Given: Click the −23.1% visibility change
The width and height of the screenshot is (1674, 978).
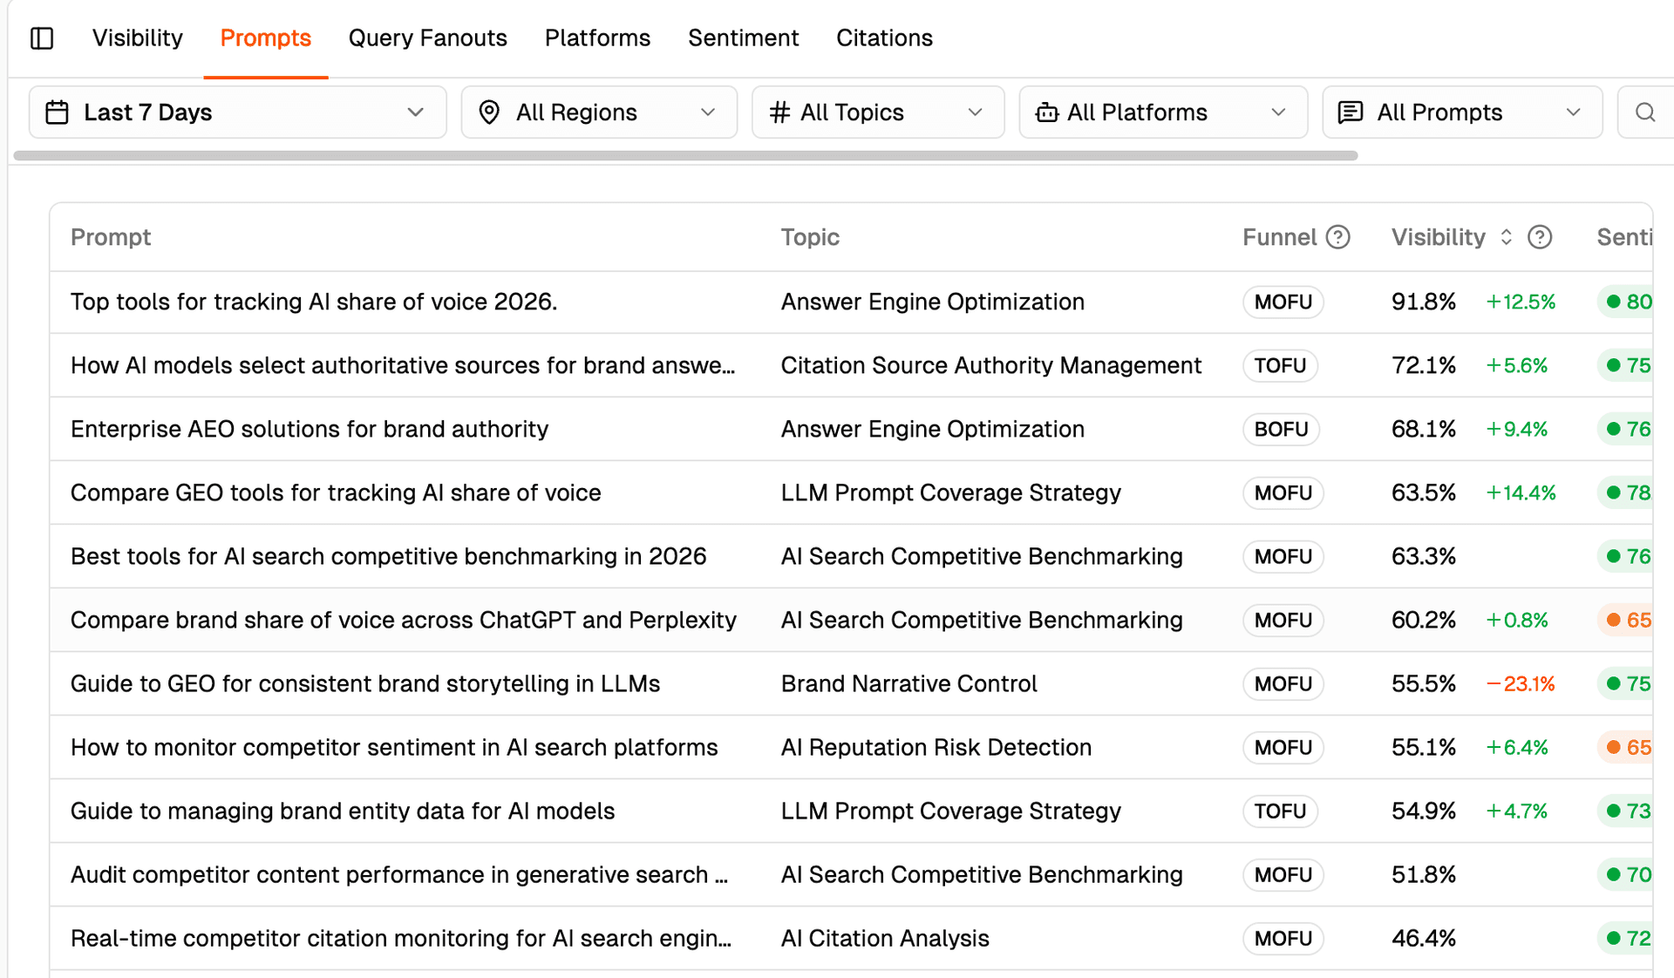Looking at the screenshot, I should point(1521,683).
